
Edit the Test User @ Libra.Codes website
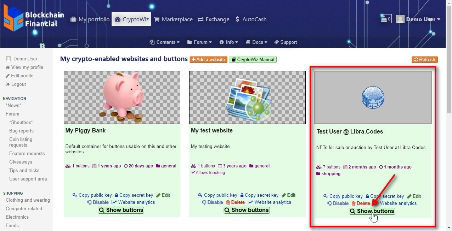(414, 196)
